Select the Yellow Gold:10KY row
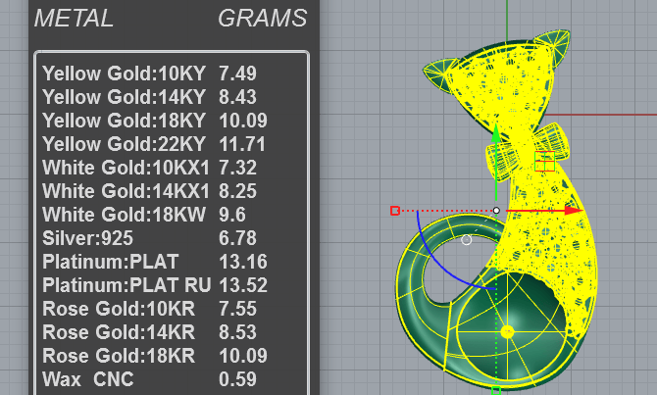 click(172, 74)
